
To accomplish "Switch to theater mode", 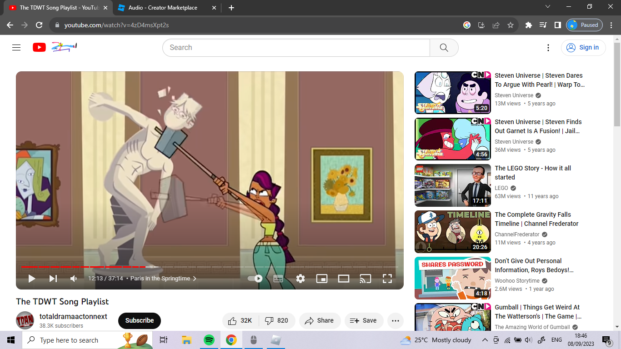I will point(344,279).
